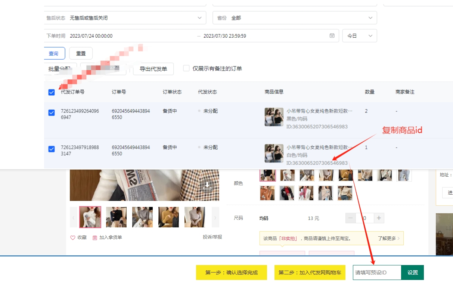Click the 导出代发单 export button
The width and height of the screenshot is (453, 293).
coord(153,69)
